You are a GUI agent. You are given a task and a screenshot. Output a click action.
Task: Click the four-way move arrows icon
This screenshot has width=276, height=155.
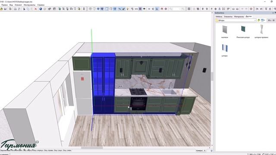[x=216, y=9]
